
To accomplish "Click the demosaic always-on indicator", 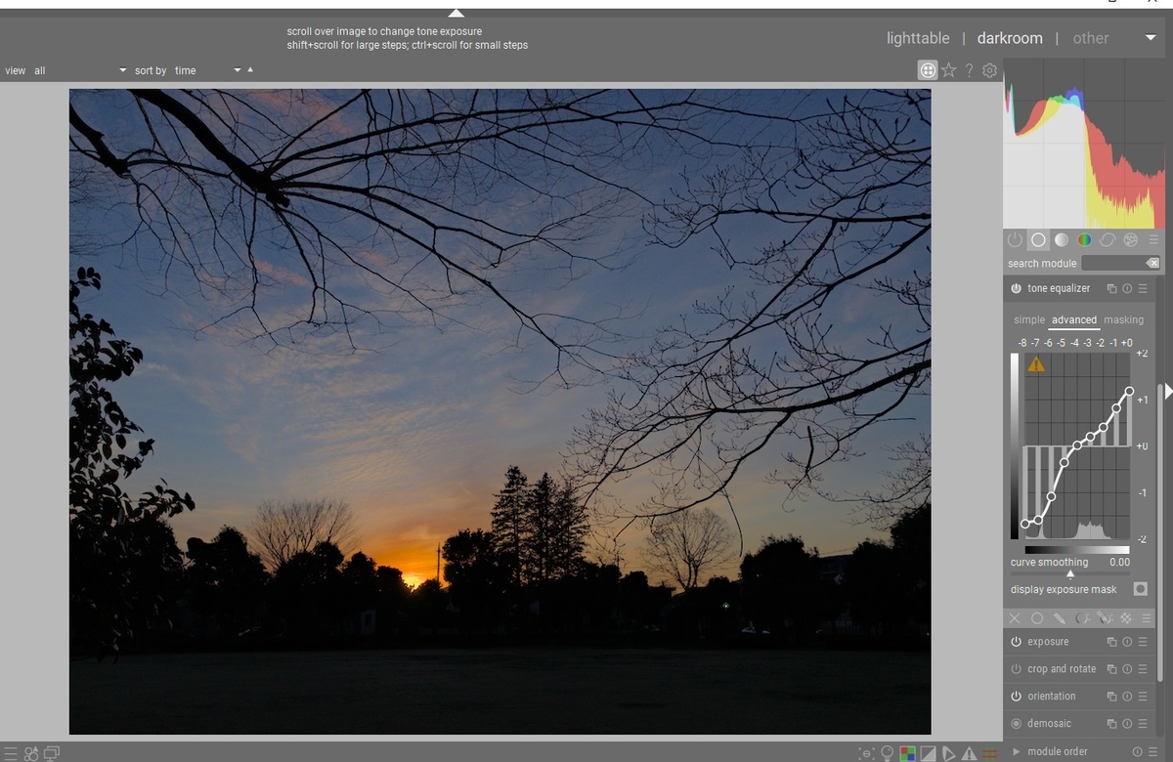I will [1016, 724].
